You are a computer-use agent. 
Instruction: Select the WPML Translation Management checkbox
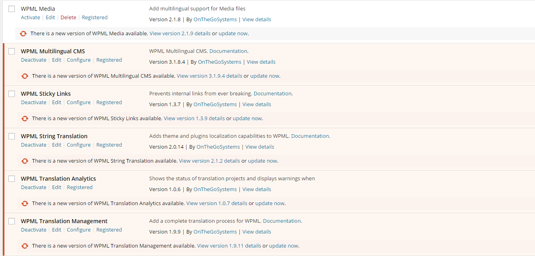(x=12, y=221)
